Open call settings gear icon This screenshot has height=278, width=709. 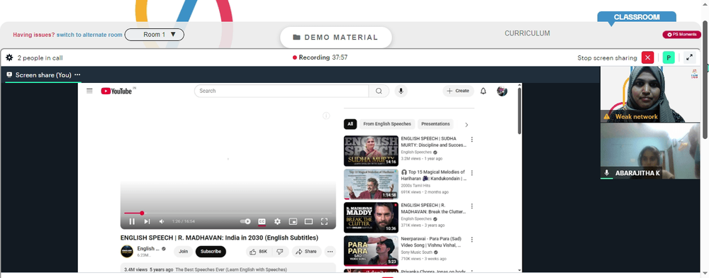tap(9, 58)
